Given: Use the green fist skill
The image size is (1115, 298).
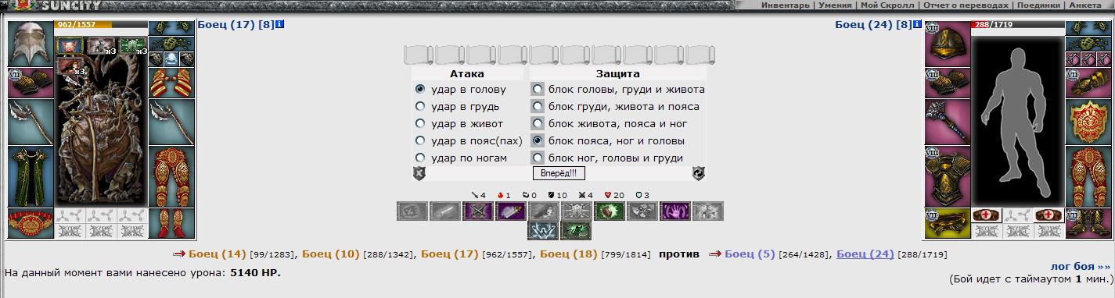Looking at the screenshot, I should (609, 211).
